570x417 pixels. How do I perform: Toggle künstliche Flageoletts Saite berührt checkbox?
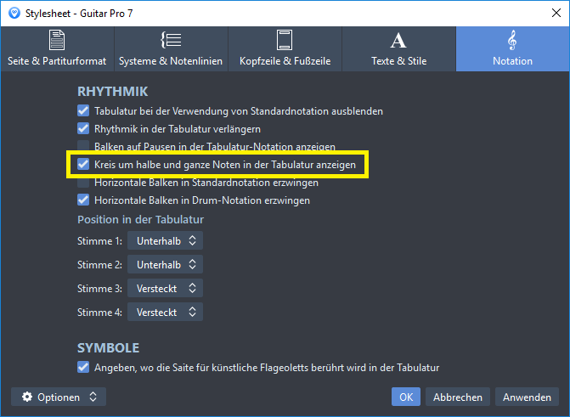pyautogui.click(x=83, y=367)
